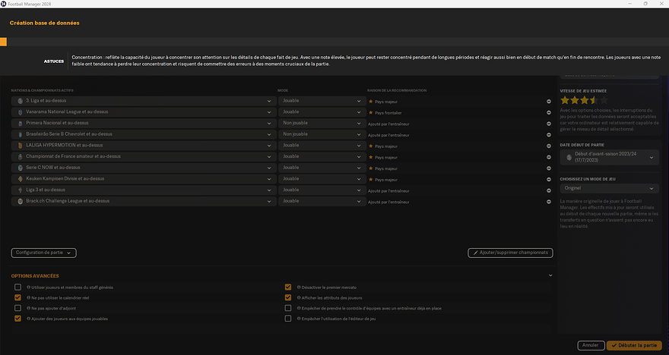
Task: Open LALIGA HYPERMOTION league dropdown
Action: (144, 146)
